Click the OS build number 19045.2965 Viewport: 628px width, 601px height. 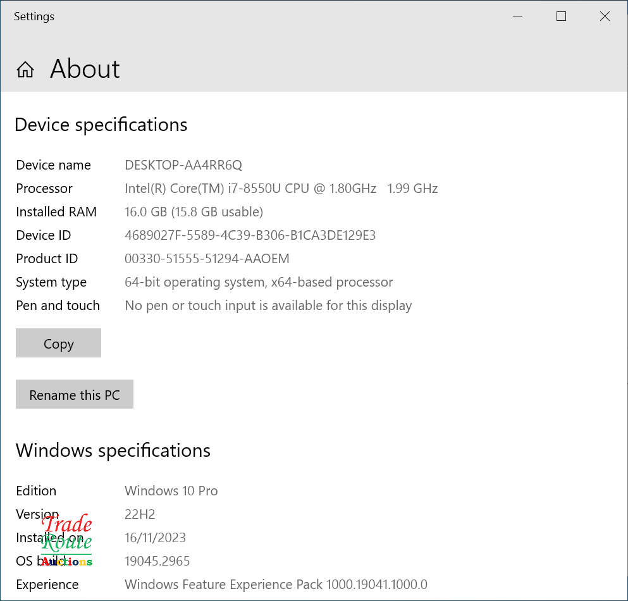pyautogui.click(x=157, y=561)
